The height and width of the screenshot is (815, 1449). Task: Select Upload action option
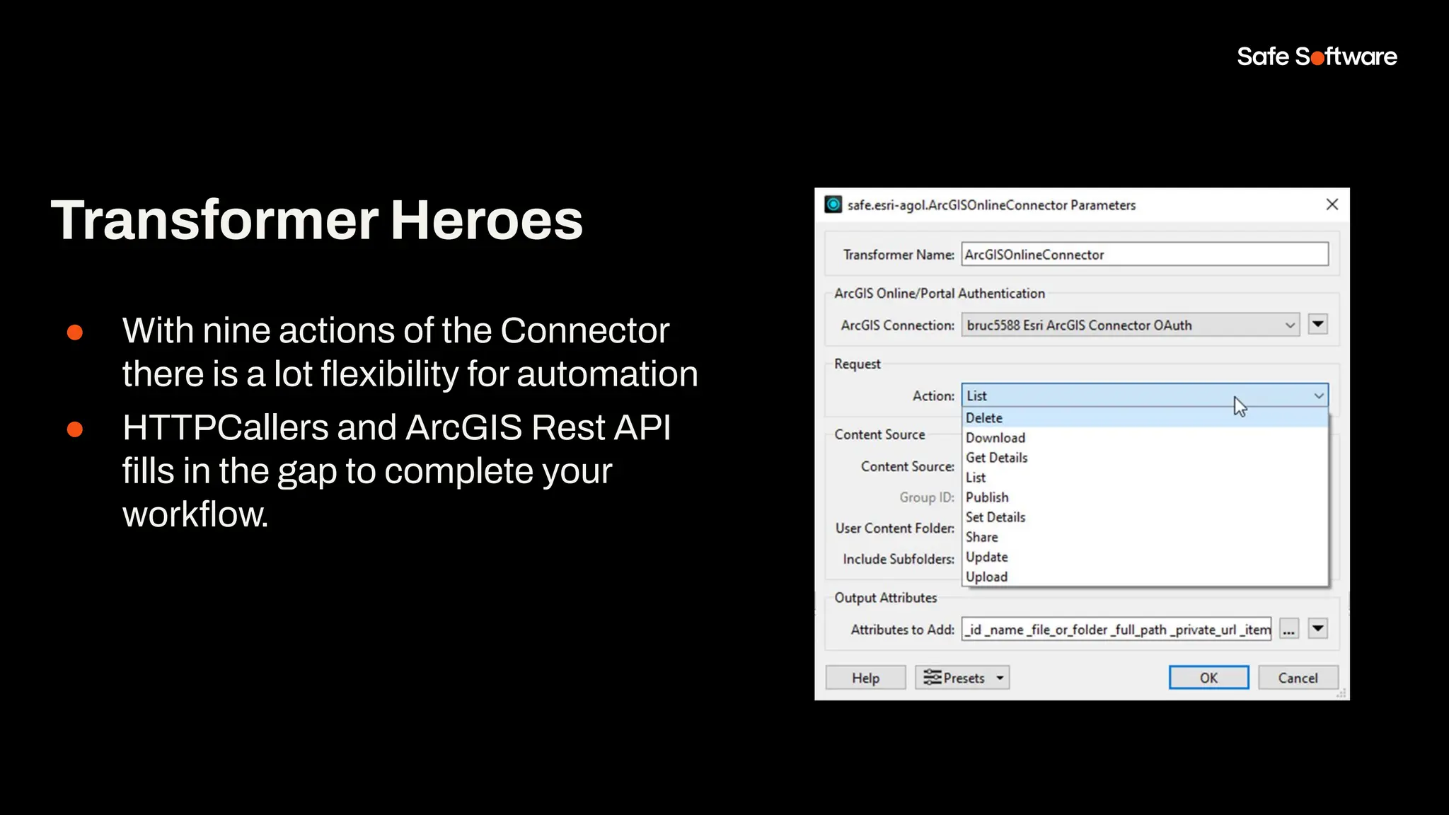click(1145, 577)
